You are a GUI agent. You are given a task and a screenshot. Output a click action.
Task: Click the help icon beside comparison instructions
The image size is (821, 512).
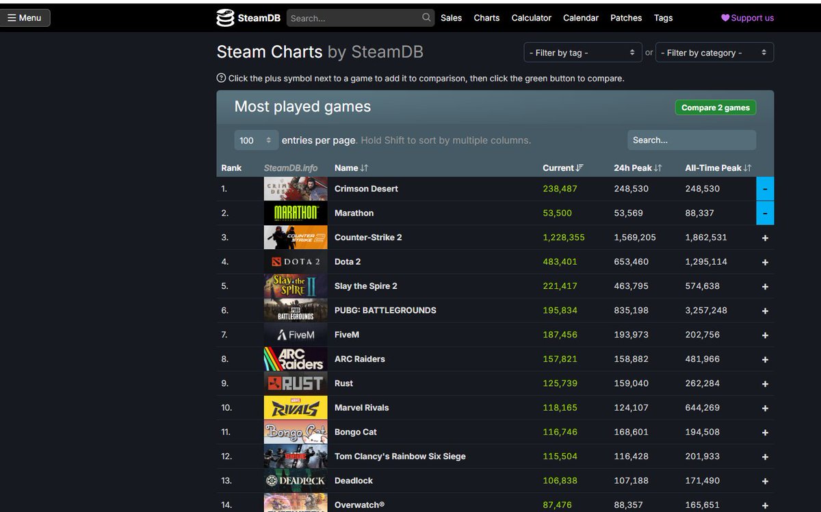click(221, 78)
